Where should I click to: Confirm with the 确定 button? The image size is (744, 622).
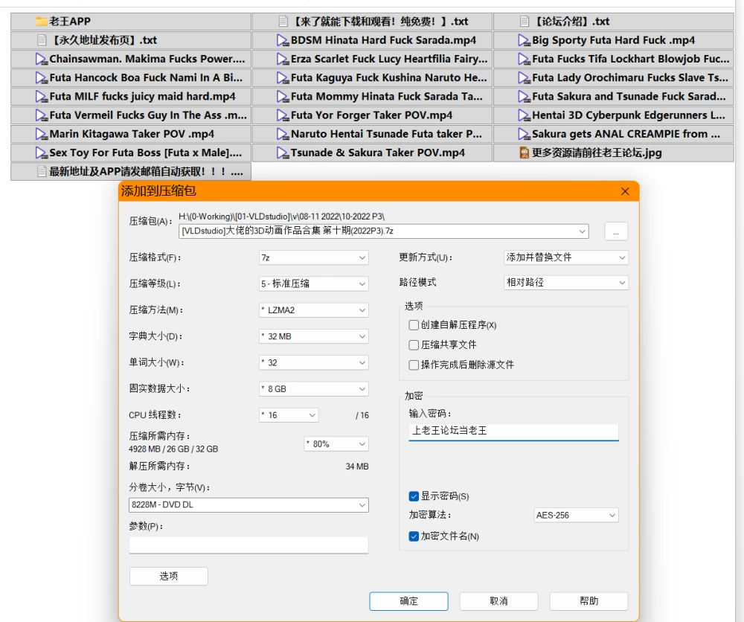pyautogui.click(x=408, y=601)
